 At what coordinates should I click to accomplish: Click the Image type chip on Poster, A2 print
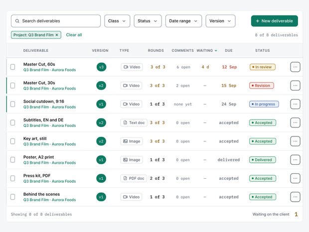click(132, 160)
